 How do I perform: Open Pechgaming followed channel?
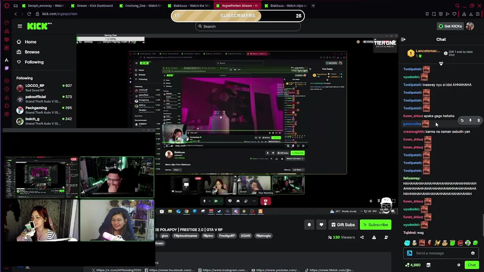(x=44, y=110)
